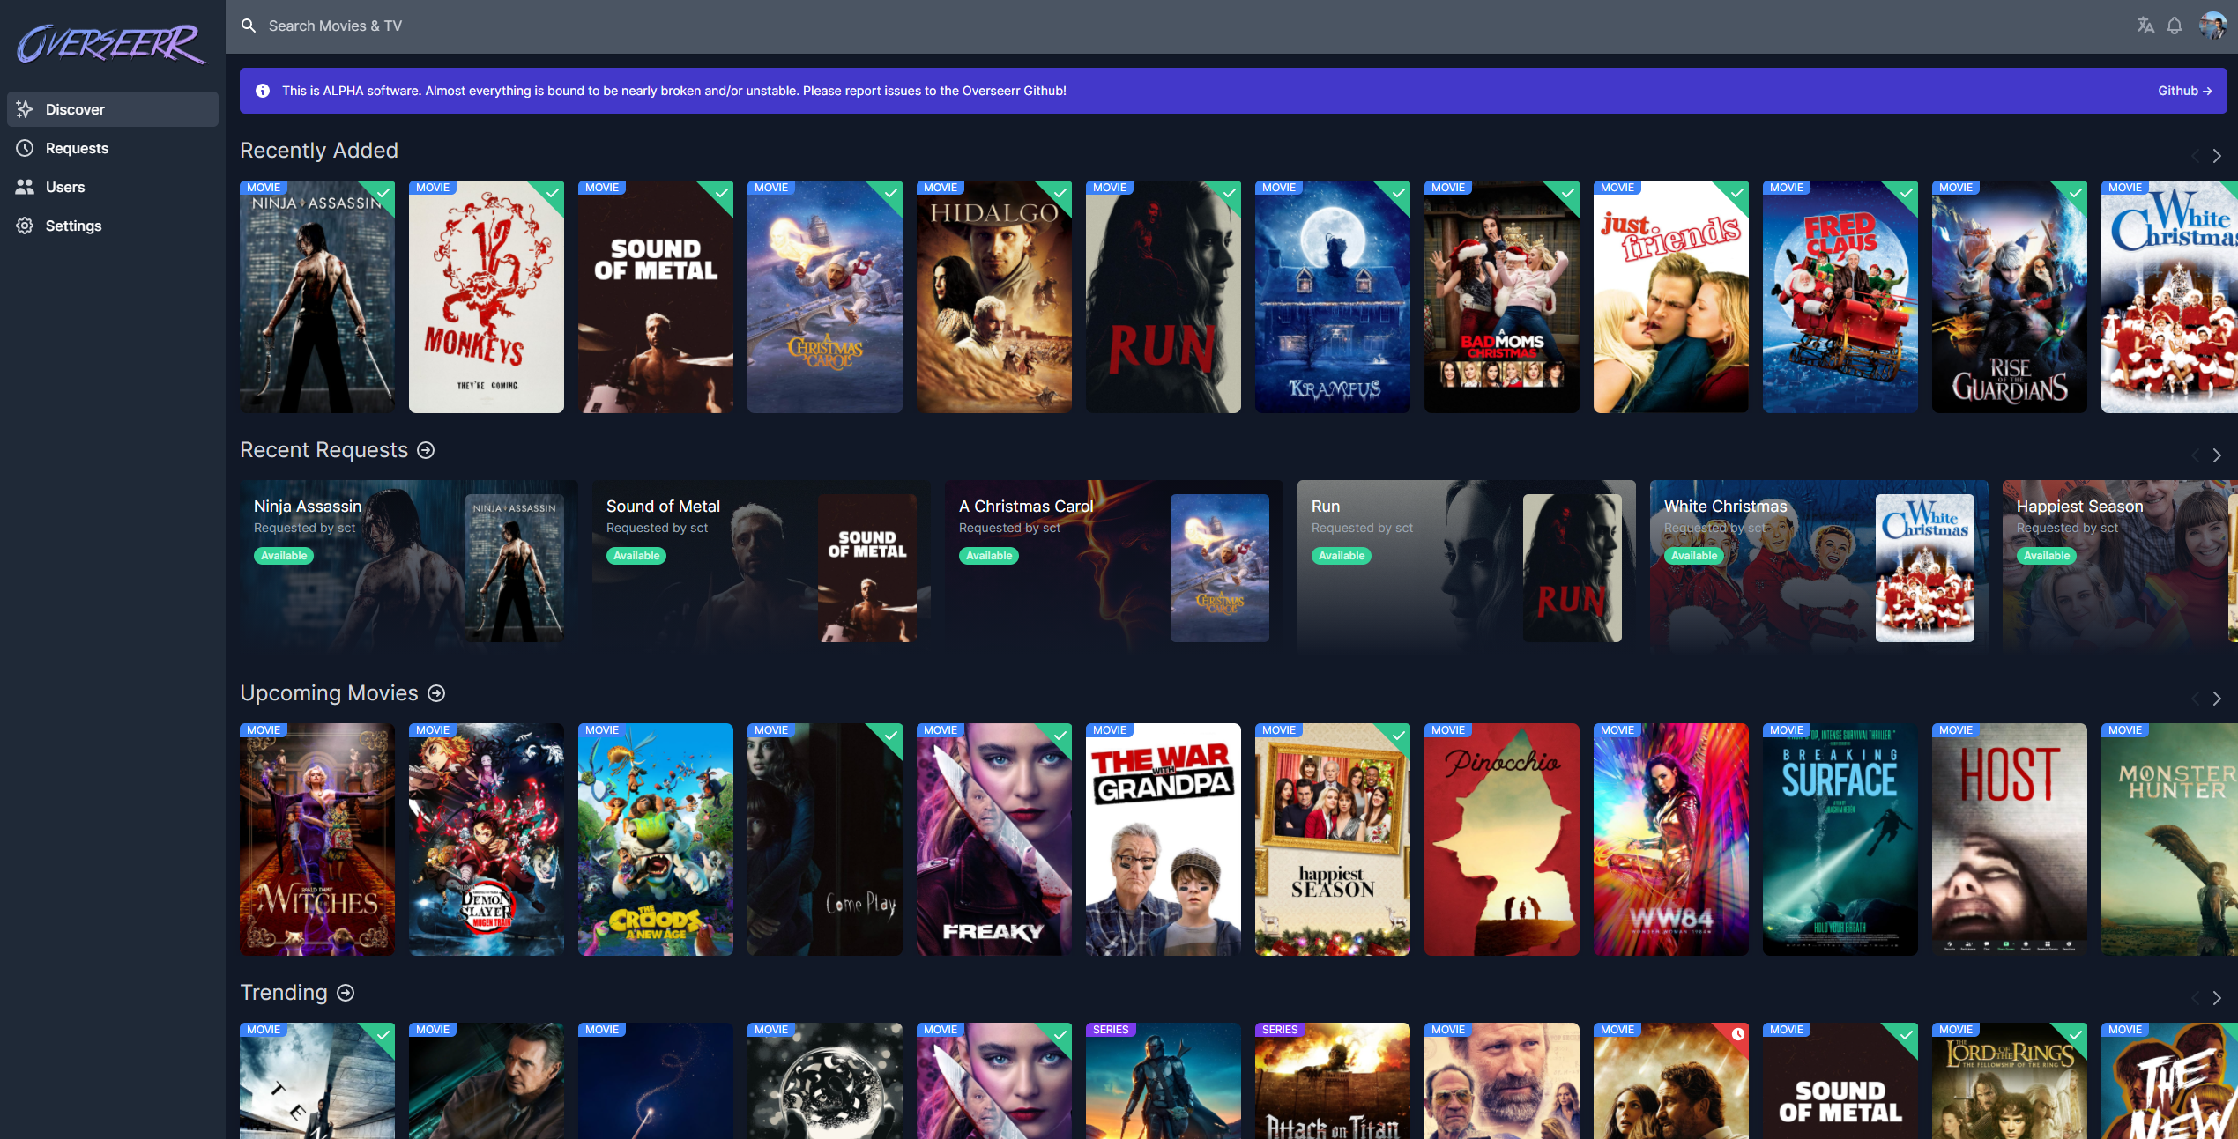Open the user avatar menu
This screenshot has width=2238, height=1139.
(x=2212, y=26)
